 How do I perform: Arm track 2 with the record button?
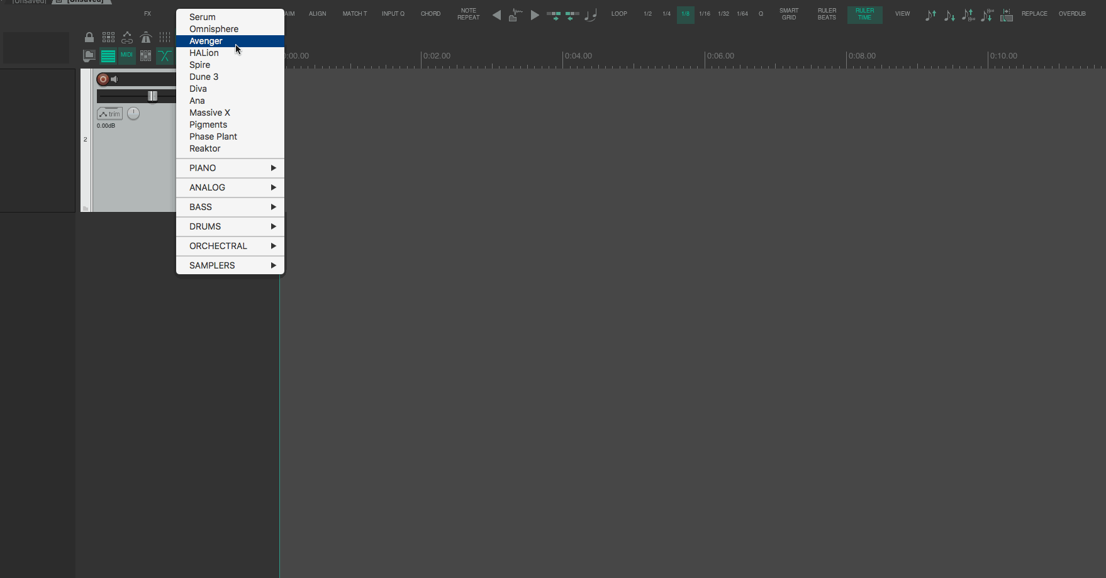(x=103, y=79)
